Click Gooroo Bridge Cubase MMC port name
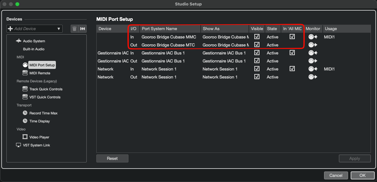Viewport: 377px width, 182px height. click(x=169, y=37)
